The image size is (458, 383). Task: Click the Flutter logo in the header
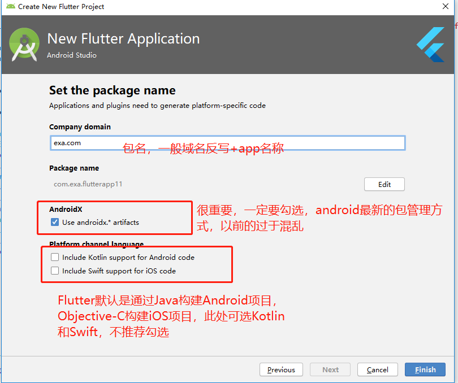(x=431, y=45)
